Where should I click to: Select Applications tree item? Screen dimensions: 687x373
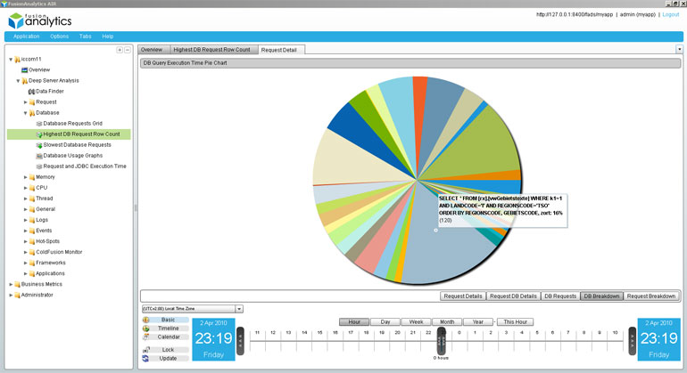(x=50, y=273)
